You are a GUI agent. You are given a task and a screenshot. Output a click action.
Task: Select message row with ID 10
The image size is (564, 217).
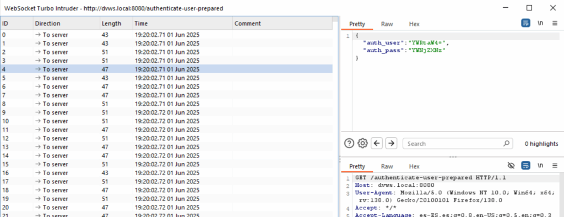(x=166, y=121)
